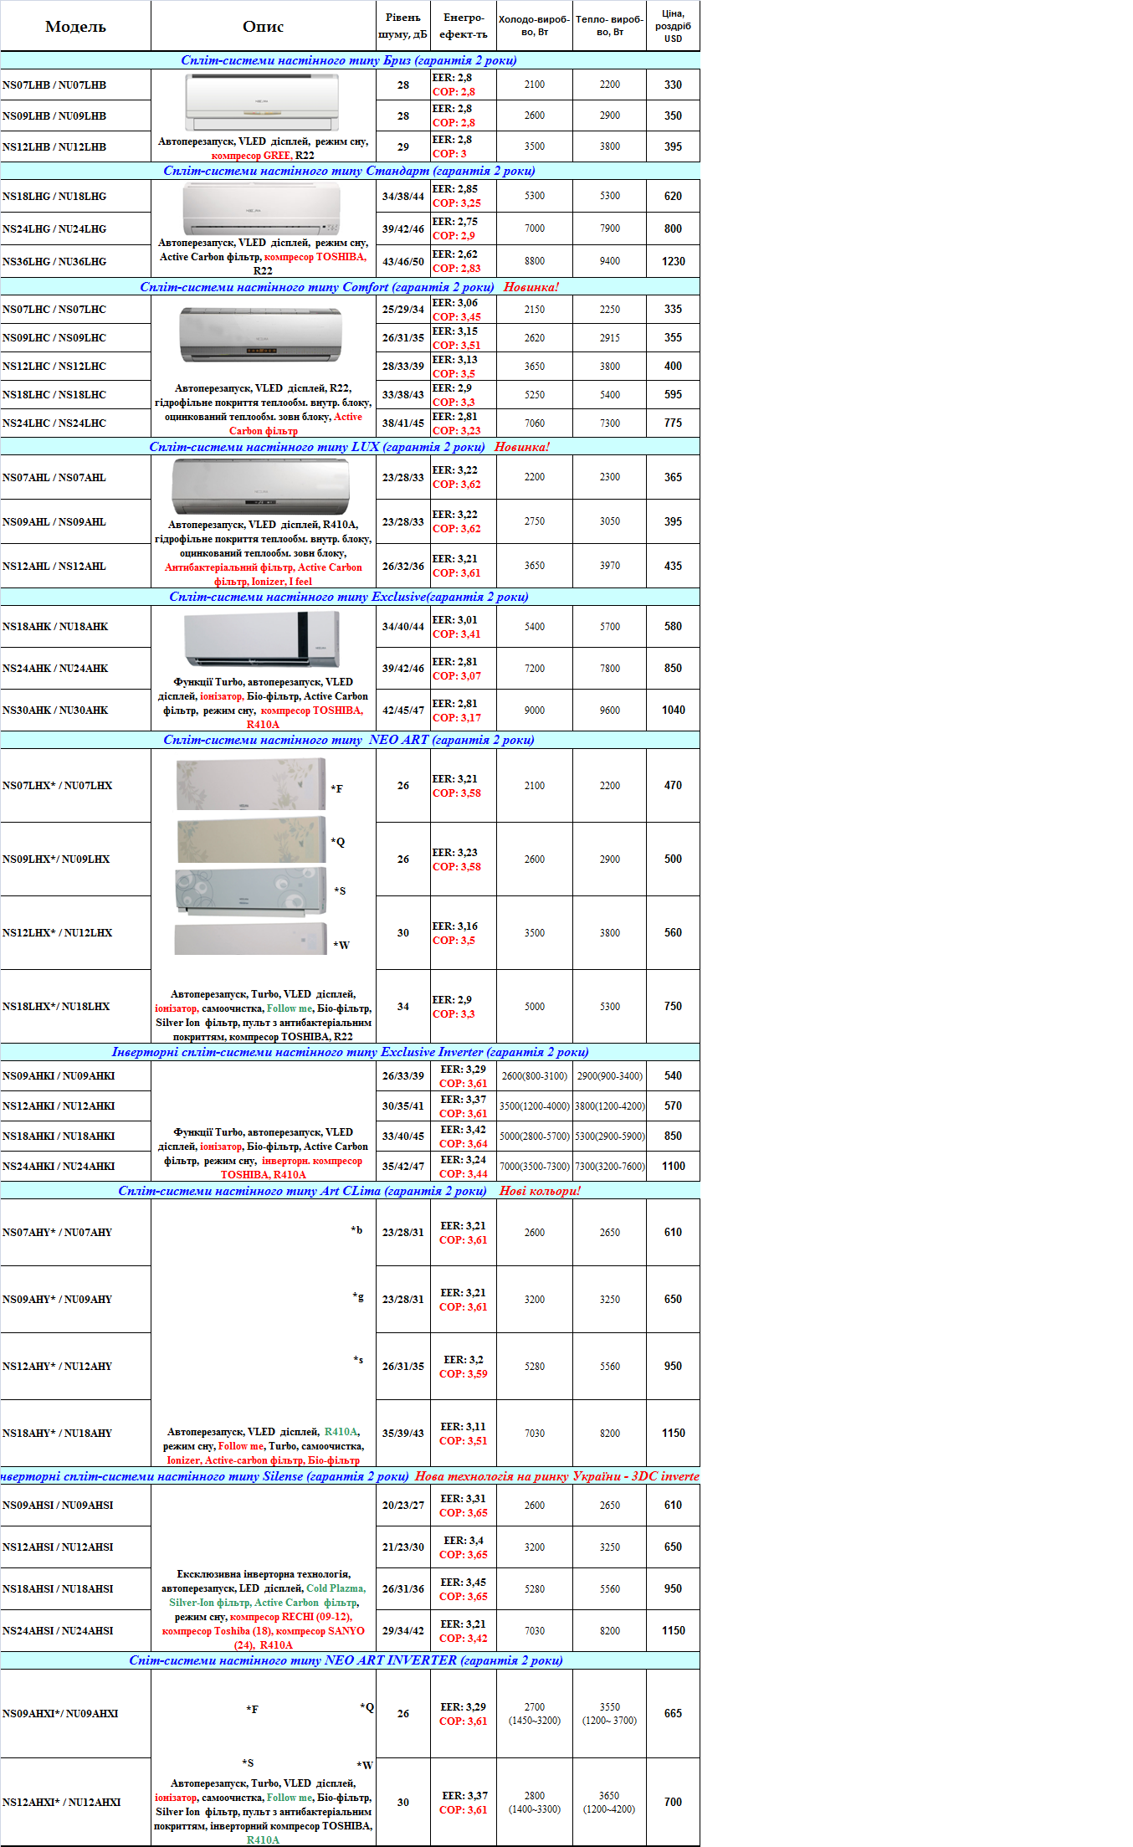Click model cell 'NS12AHL / NS12AHL'

tap(75, 566)
